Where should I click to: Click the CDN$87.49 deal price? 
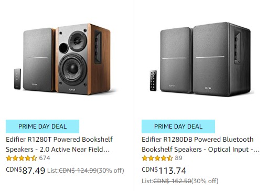click(26, 171)
